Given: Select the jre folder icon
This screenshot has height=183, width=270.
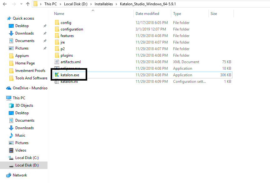Looking at the screenshot, I should 57,42.
